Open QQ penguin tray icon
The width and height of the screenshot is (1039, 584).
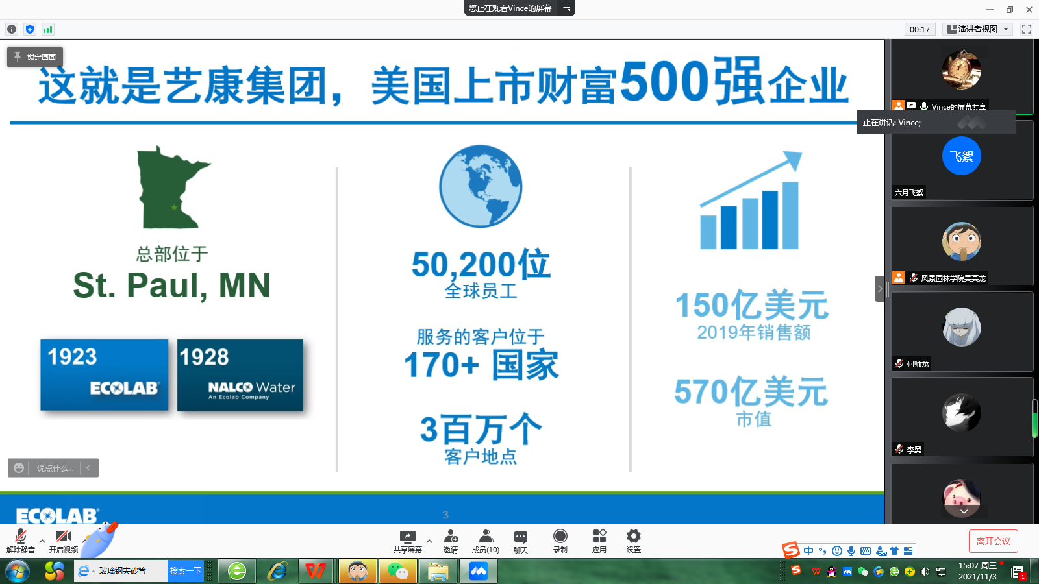(832, 572)
